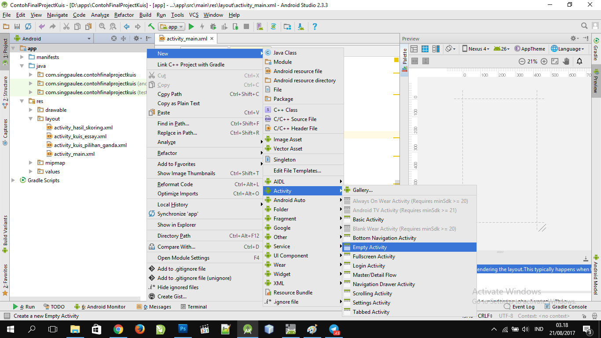Viewport: 601px width, 338px height.
Task: Click the Zoom to Fit preview icon
Action: pyautogui.click(x=555, y=61)
